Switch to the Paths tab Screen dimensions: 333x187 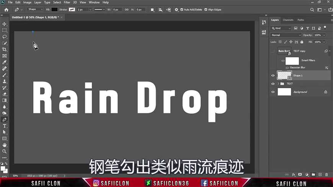click(301, 20)
